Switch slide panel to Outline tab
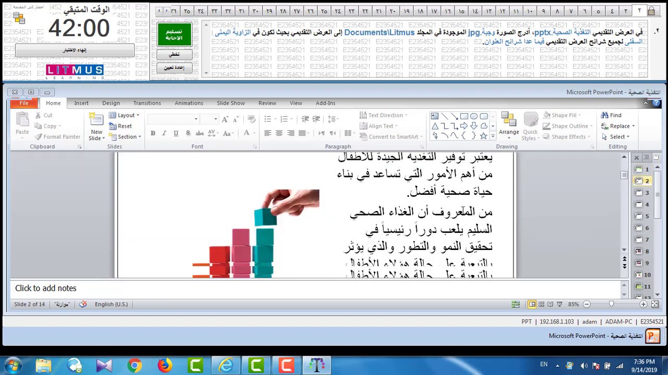 647,157
